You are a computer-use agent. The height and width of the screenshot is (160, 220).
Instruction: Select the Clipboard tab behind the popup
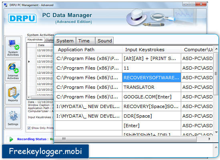click(x=49, y=40)
